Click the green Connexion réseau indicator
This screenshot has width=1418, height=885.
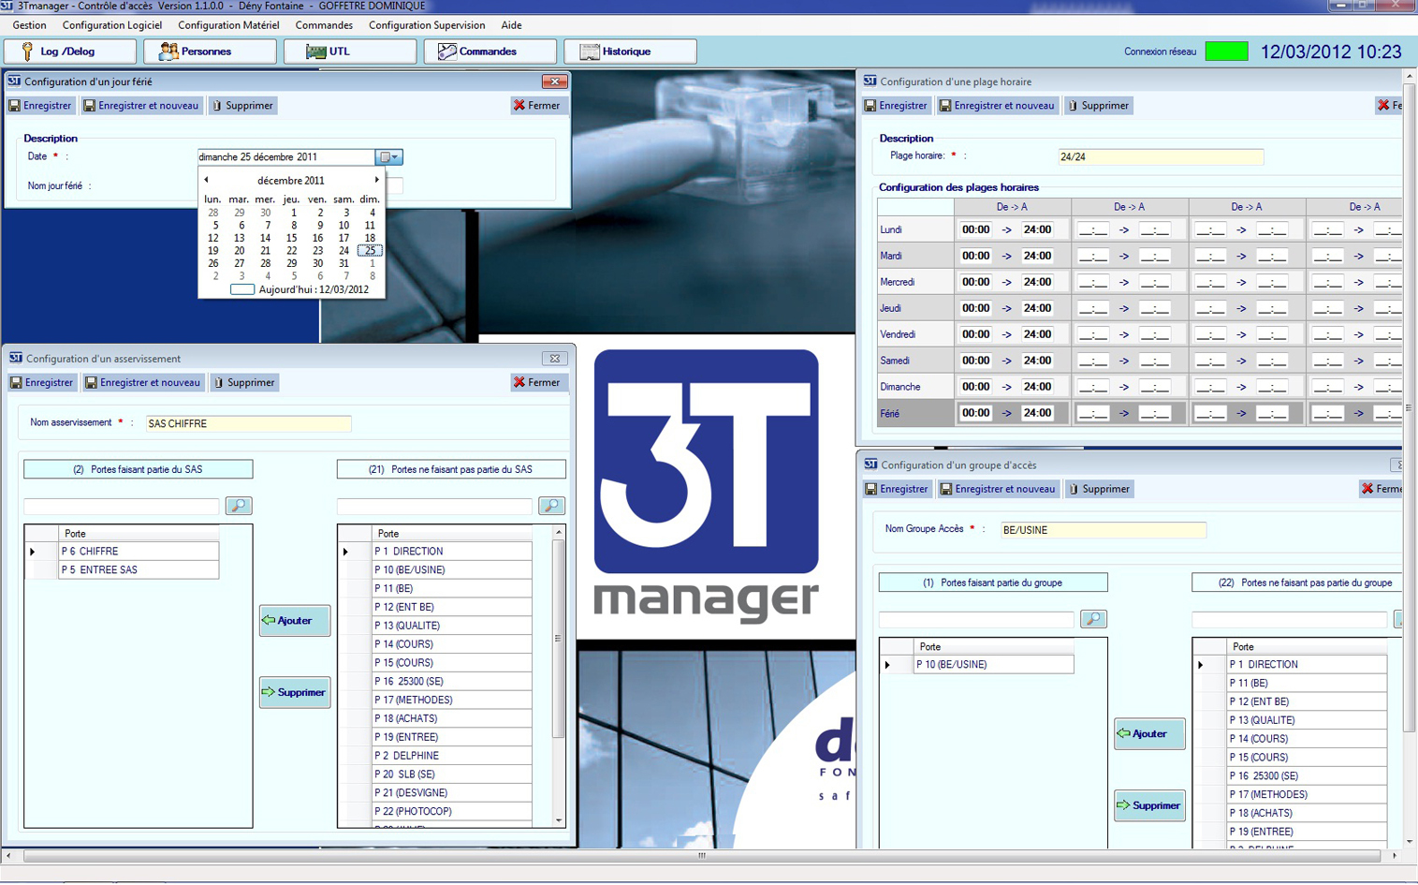(1226, 52)
